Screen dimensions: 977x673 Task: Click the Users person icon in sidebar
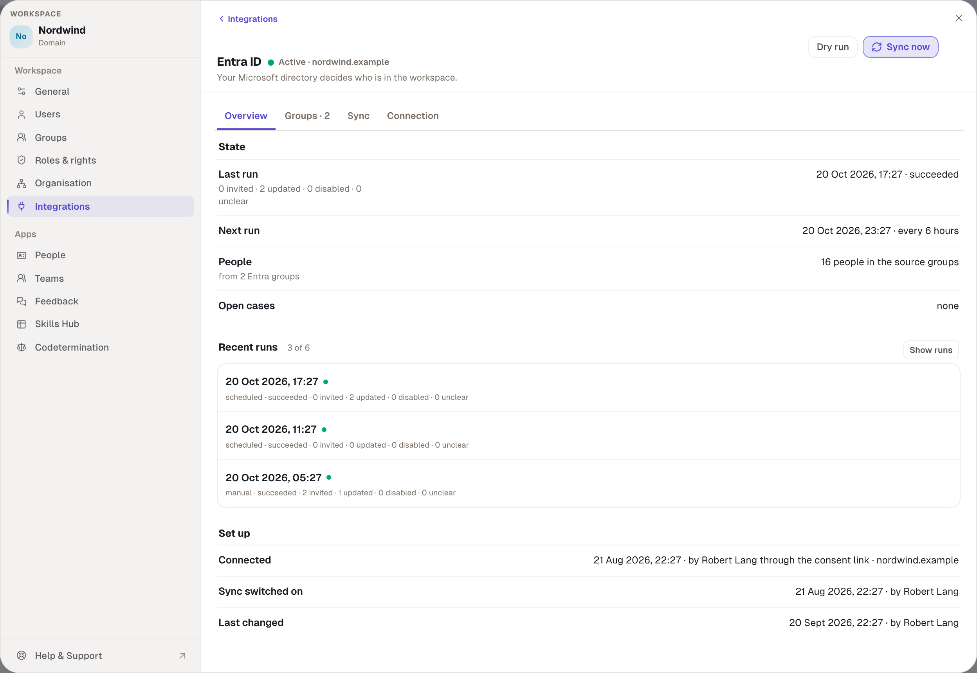22,114
